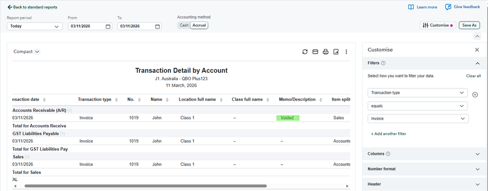Sort by Transaction type column
Image resolution: width=488 pixels, height=191 pixels.
(x=116, y=100)
